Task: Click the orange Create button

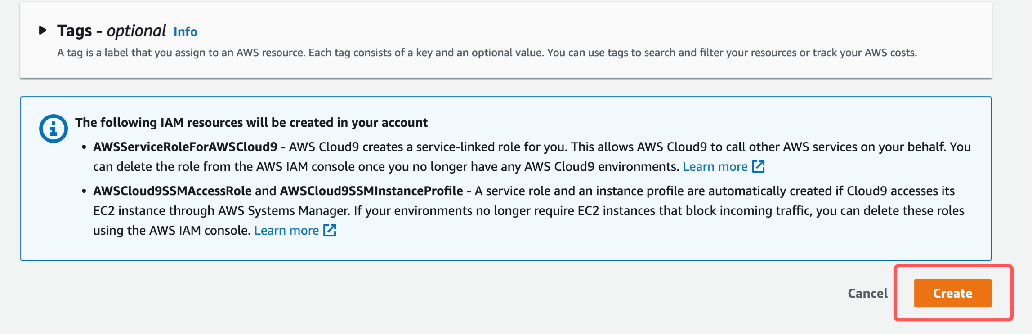Action: pos(952,293)
